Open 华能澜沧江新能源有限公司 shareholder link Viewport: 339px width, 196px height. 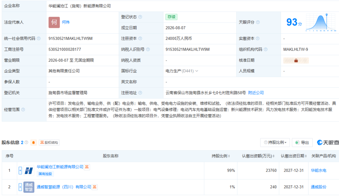pos(60,167)
